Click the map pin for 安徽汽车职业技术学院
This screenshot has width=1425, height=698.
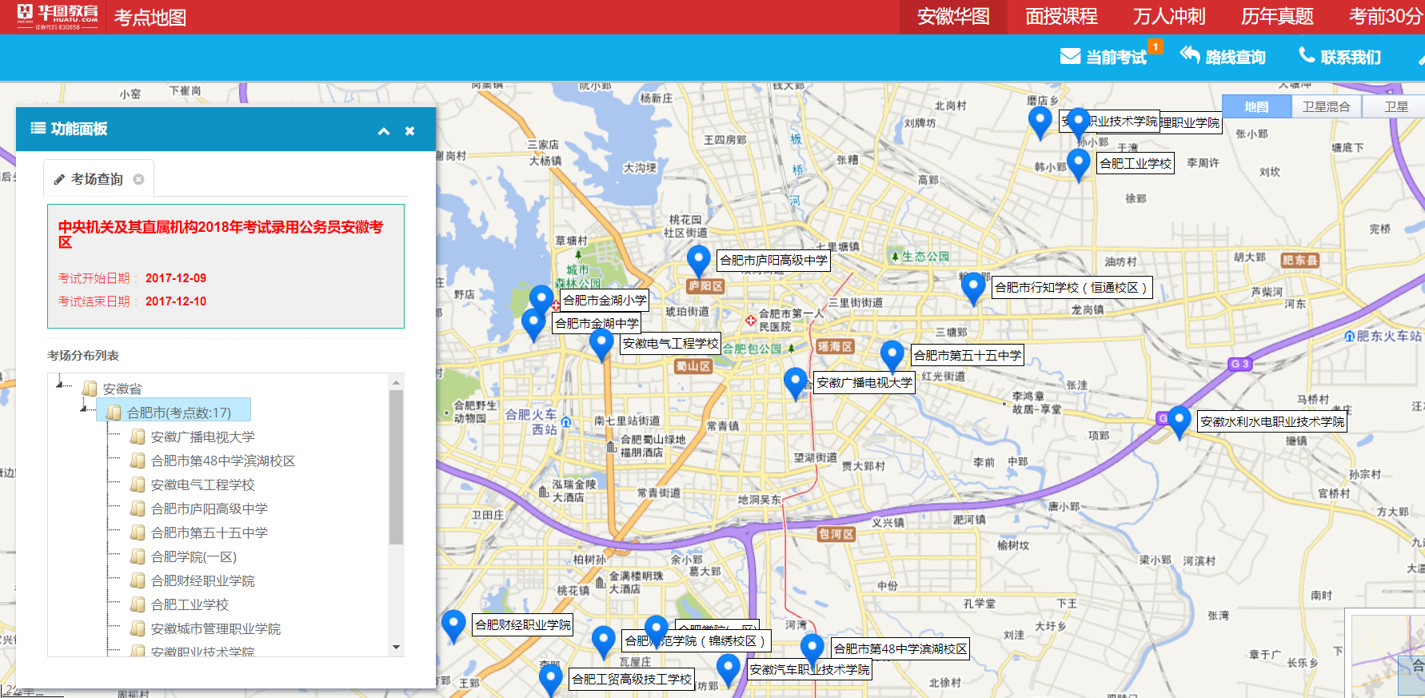728,670
